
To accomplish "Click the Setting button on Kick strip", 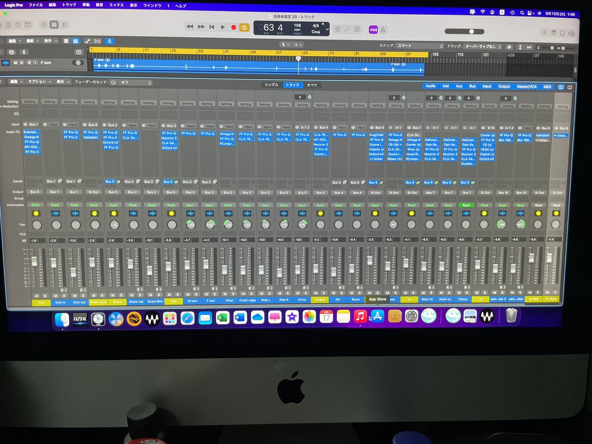I will coord(30,102).
